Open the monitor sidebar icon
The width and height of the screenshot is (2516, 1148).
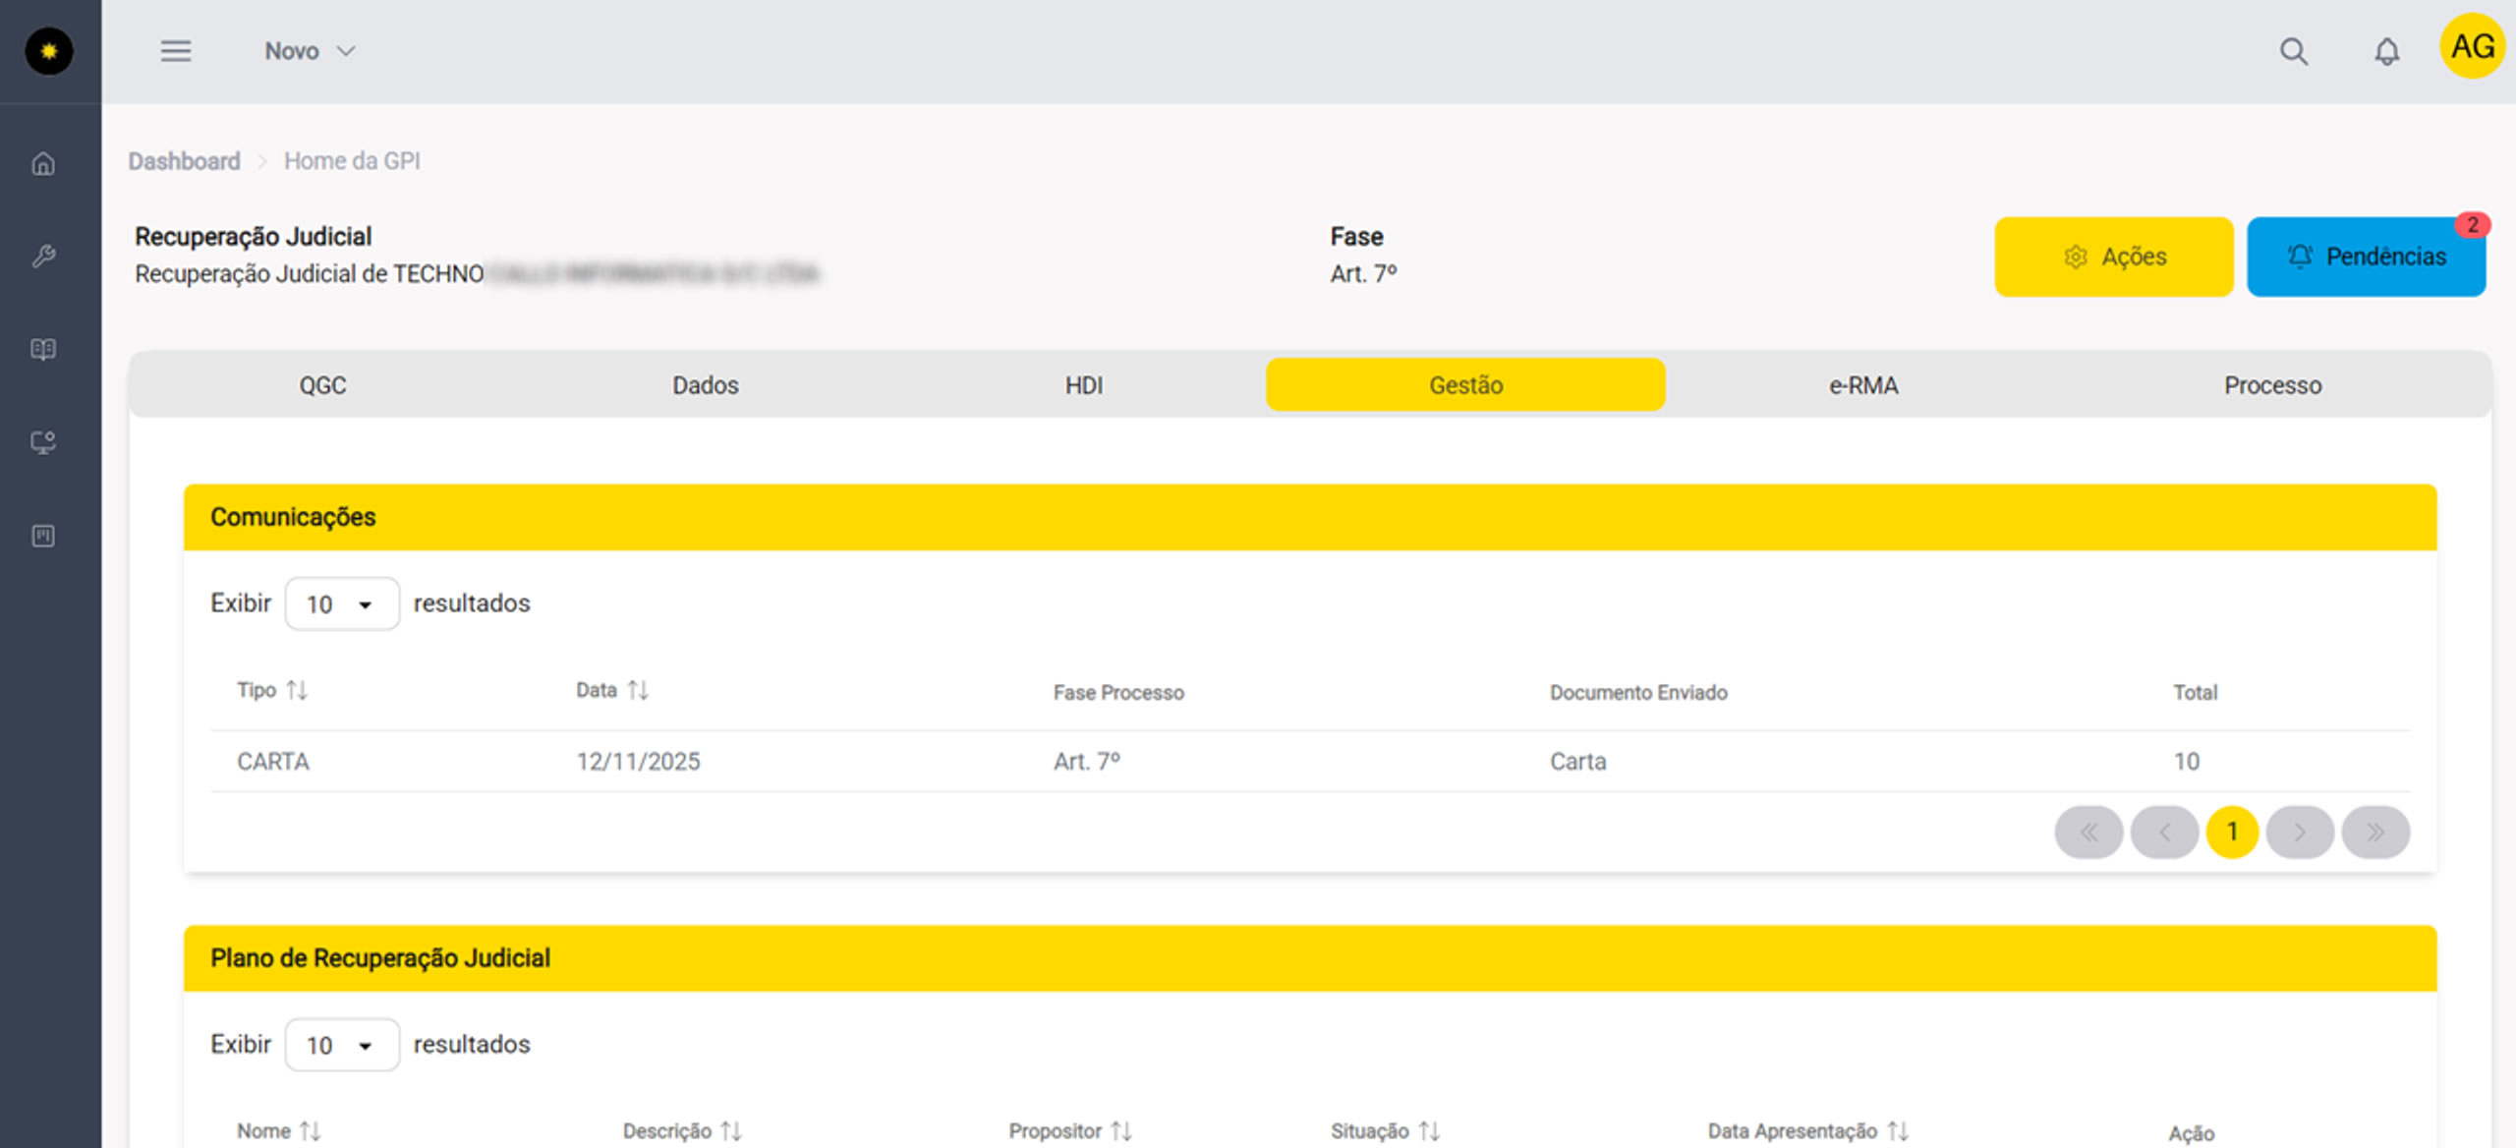43,442
